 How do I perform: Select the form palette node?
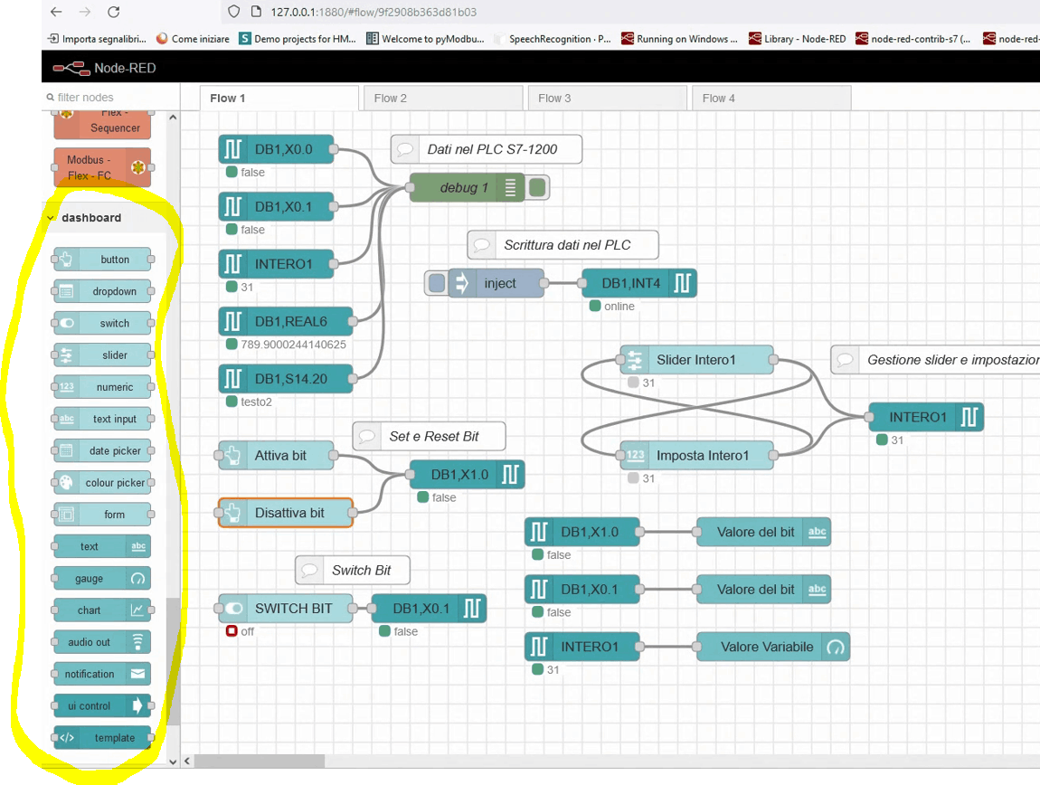coord(102,515)
